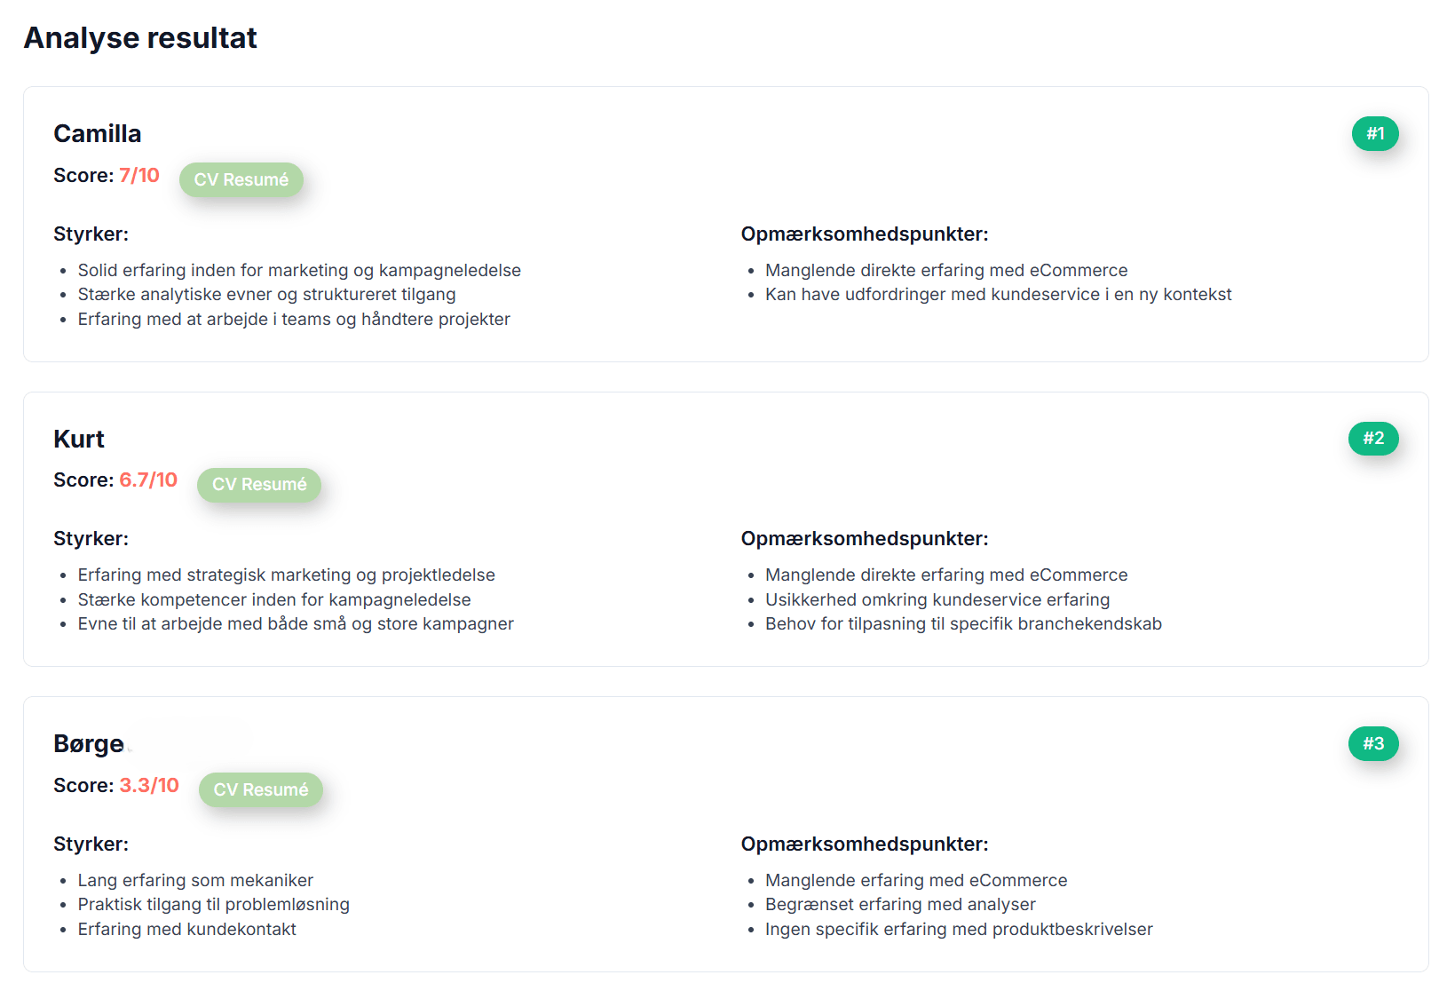Click Børge's 3.3/10 score
Screen dimensions: 1447x983
click(x=149, y=785)
